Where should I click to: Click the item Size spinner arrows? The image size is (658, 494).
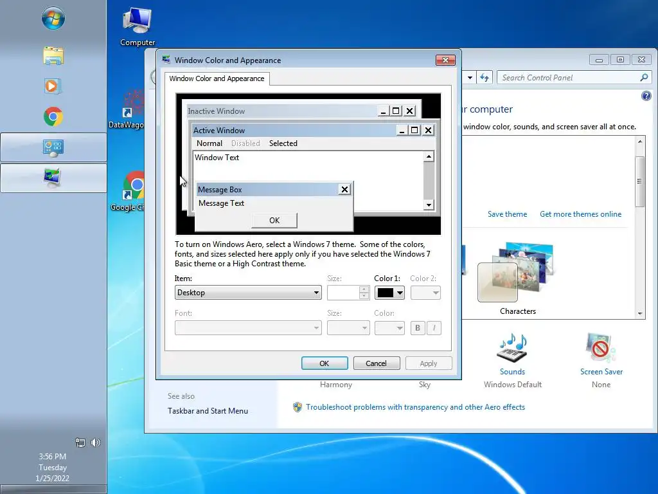tap(364, 293)
